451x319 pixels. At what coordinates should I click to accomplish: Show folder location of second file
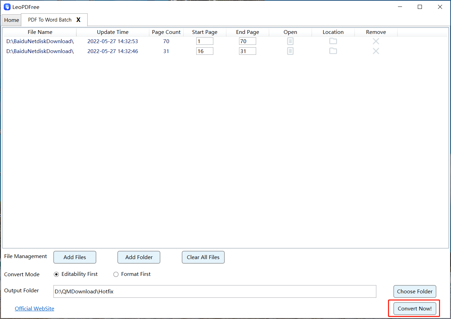(333, 51)
